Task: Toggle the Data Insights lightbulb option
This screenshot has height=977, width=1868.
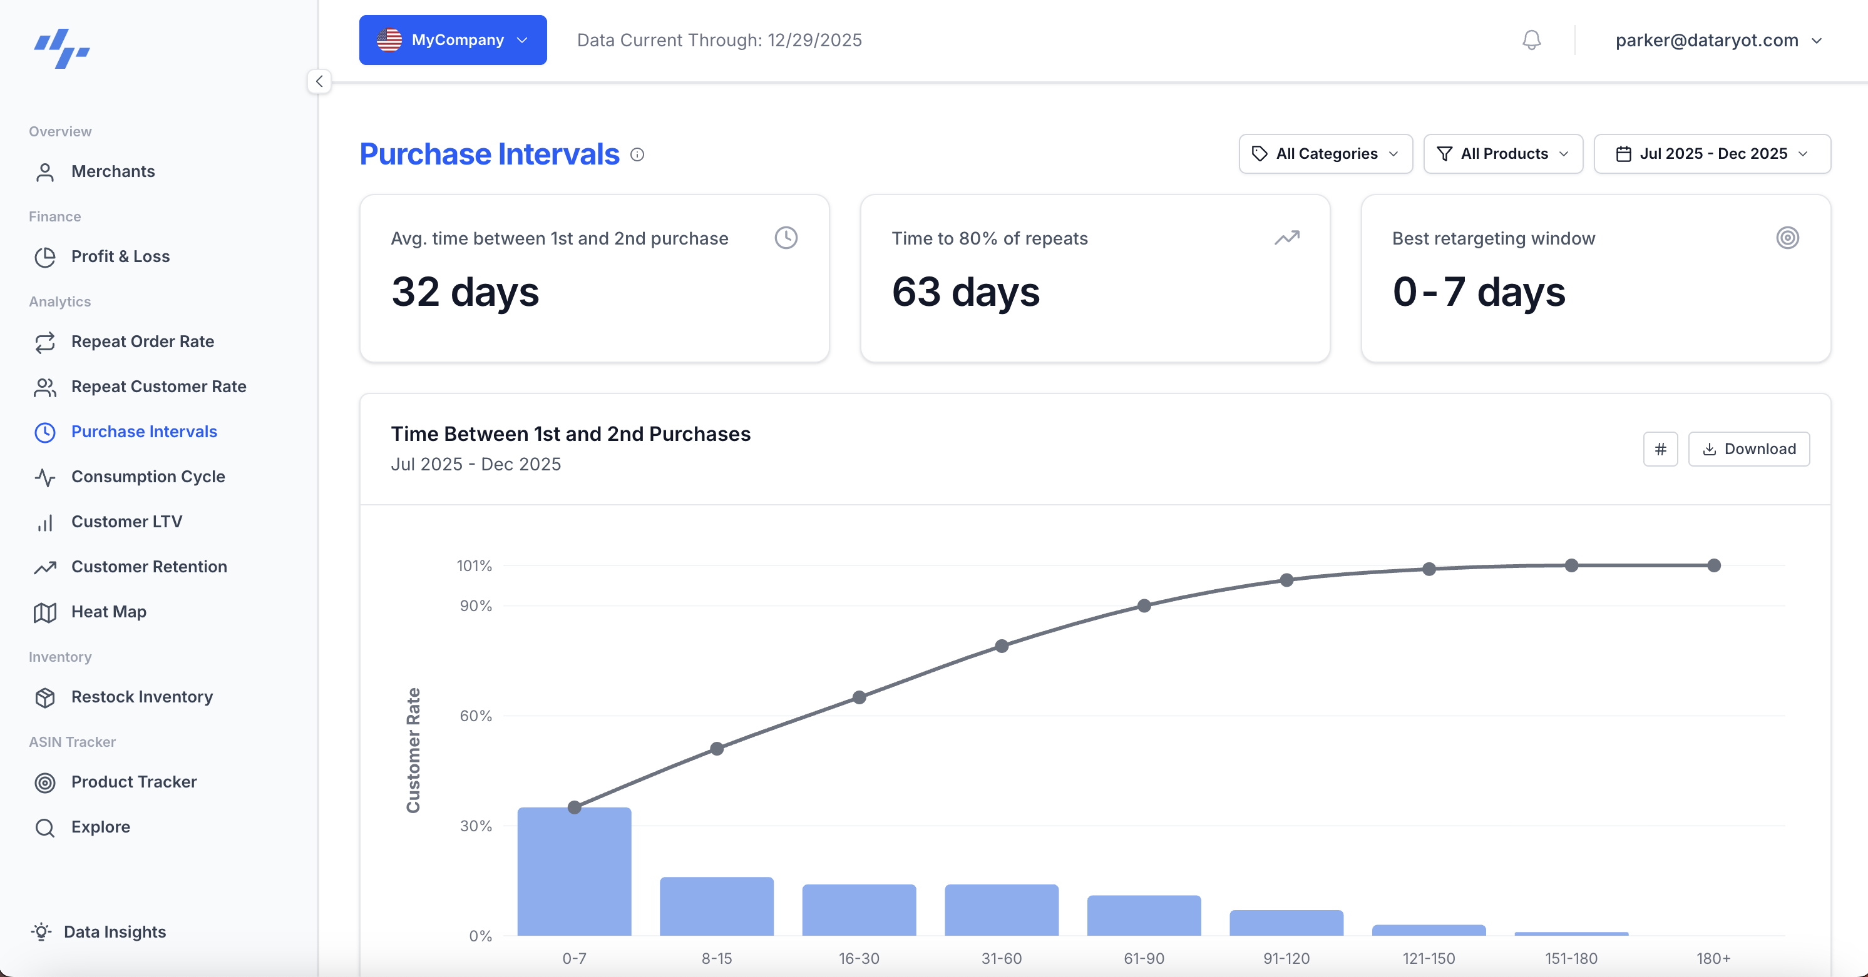Action: coord(41,932)
